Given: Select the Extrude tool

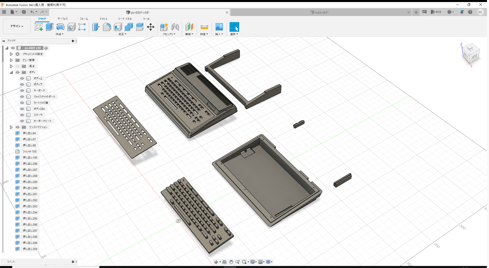Looking at the screenshot, I should point(49,27).
